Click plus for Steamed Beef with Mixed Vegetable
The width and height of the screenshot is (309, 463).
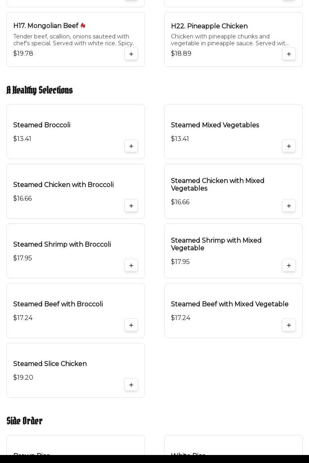pyautogui.click(x=289, y=325)
